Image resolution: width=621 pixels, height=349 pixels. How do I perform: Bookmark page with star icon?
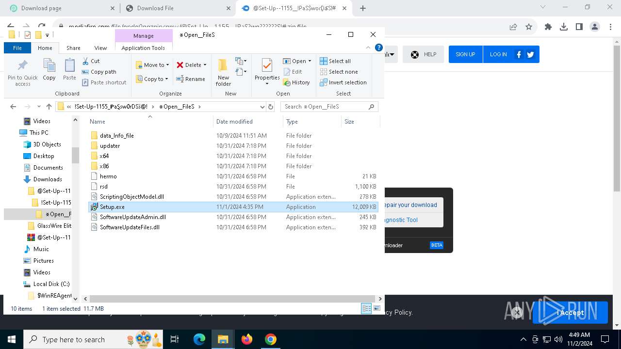529,27
